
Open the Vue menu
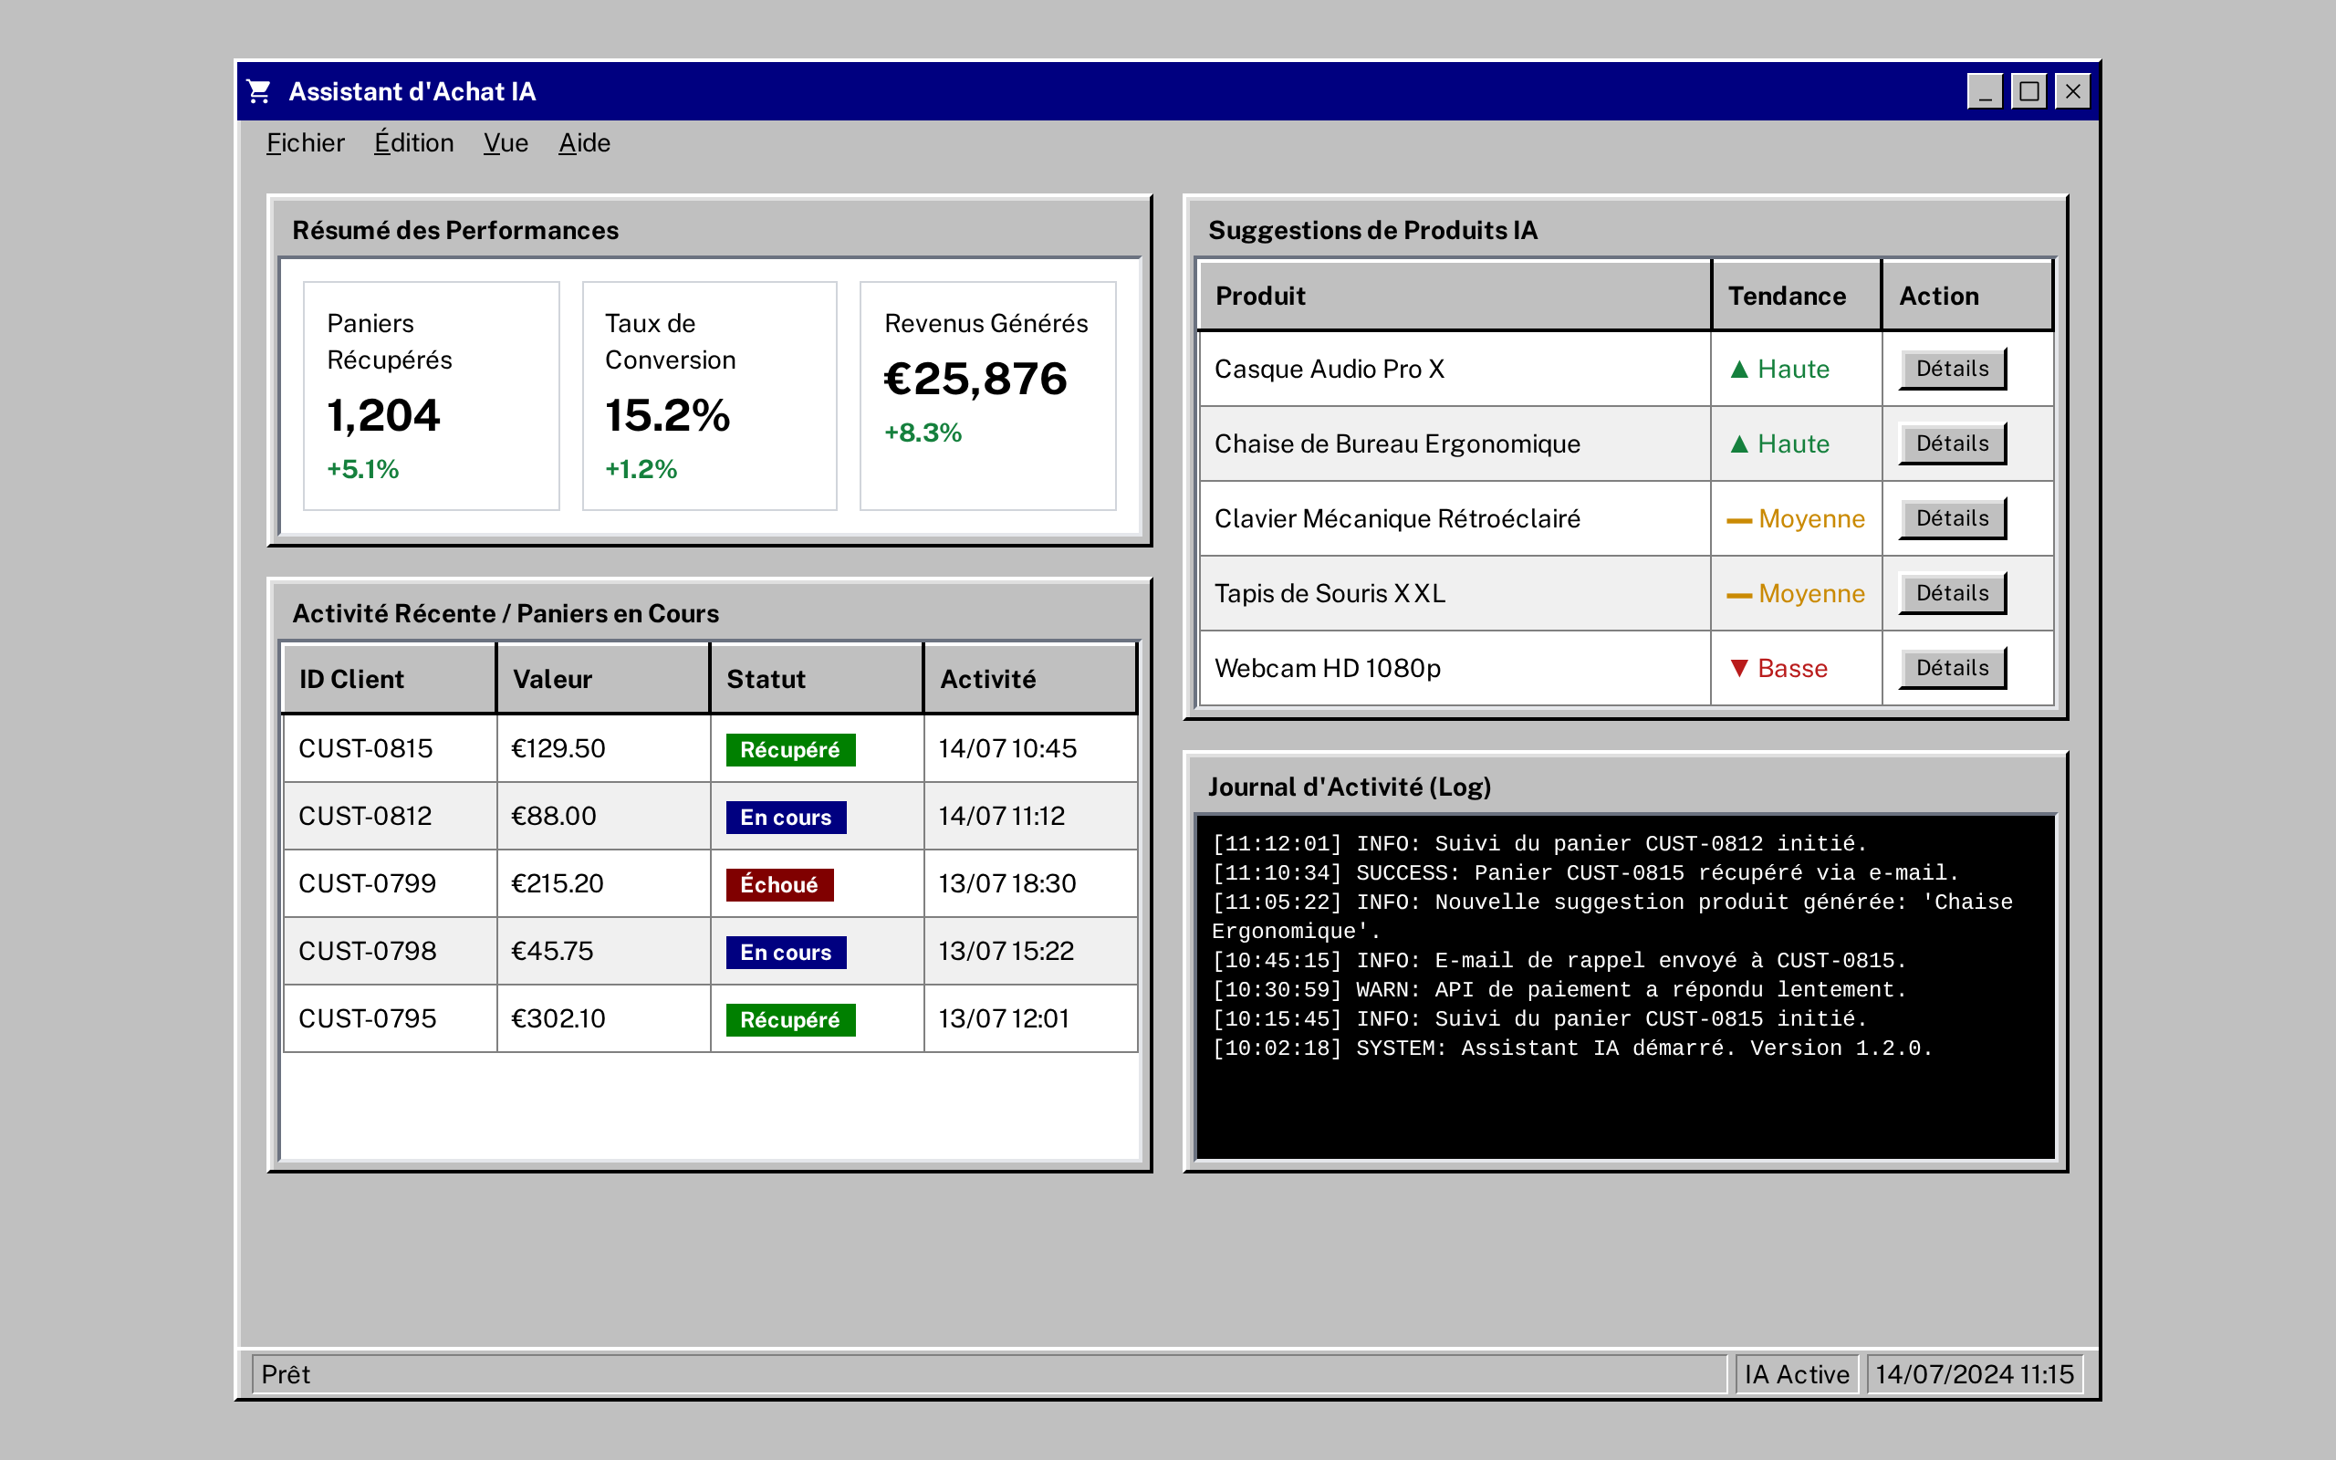tap(506, 142)
